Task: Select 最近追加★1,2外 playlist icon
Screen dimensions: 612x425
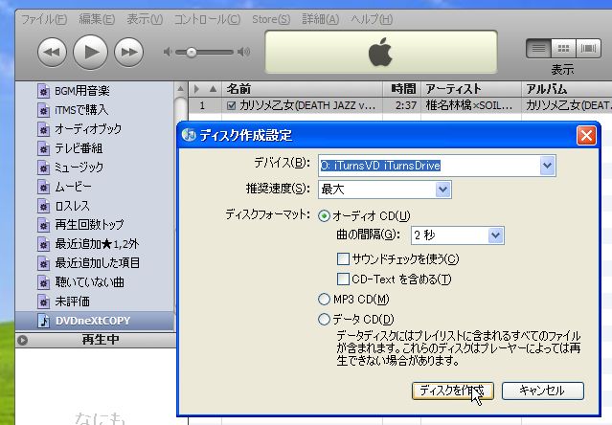Action: pos(43,244)
